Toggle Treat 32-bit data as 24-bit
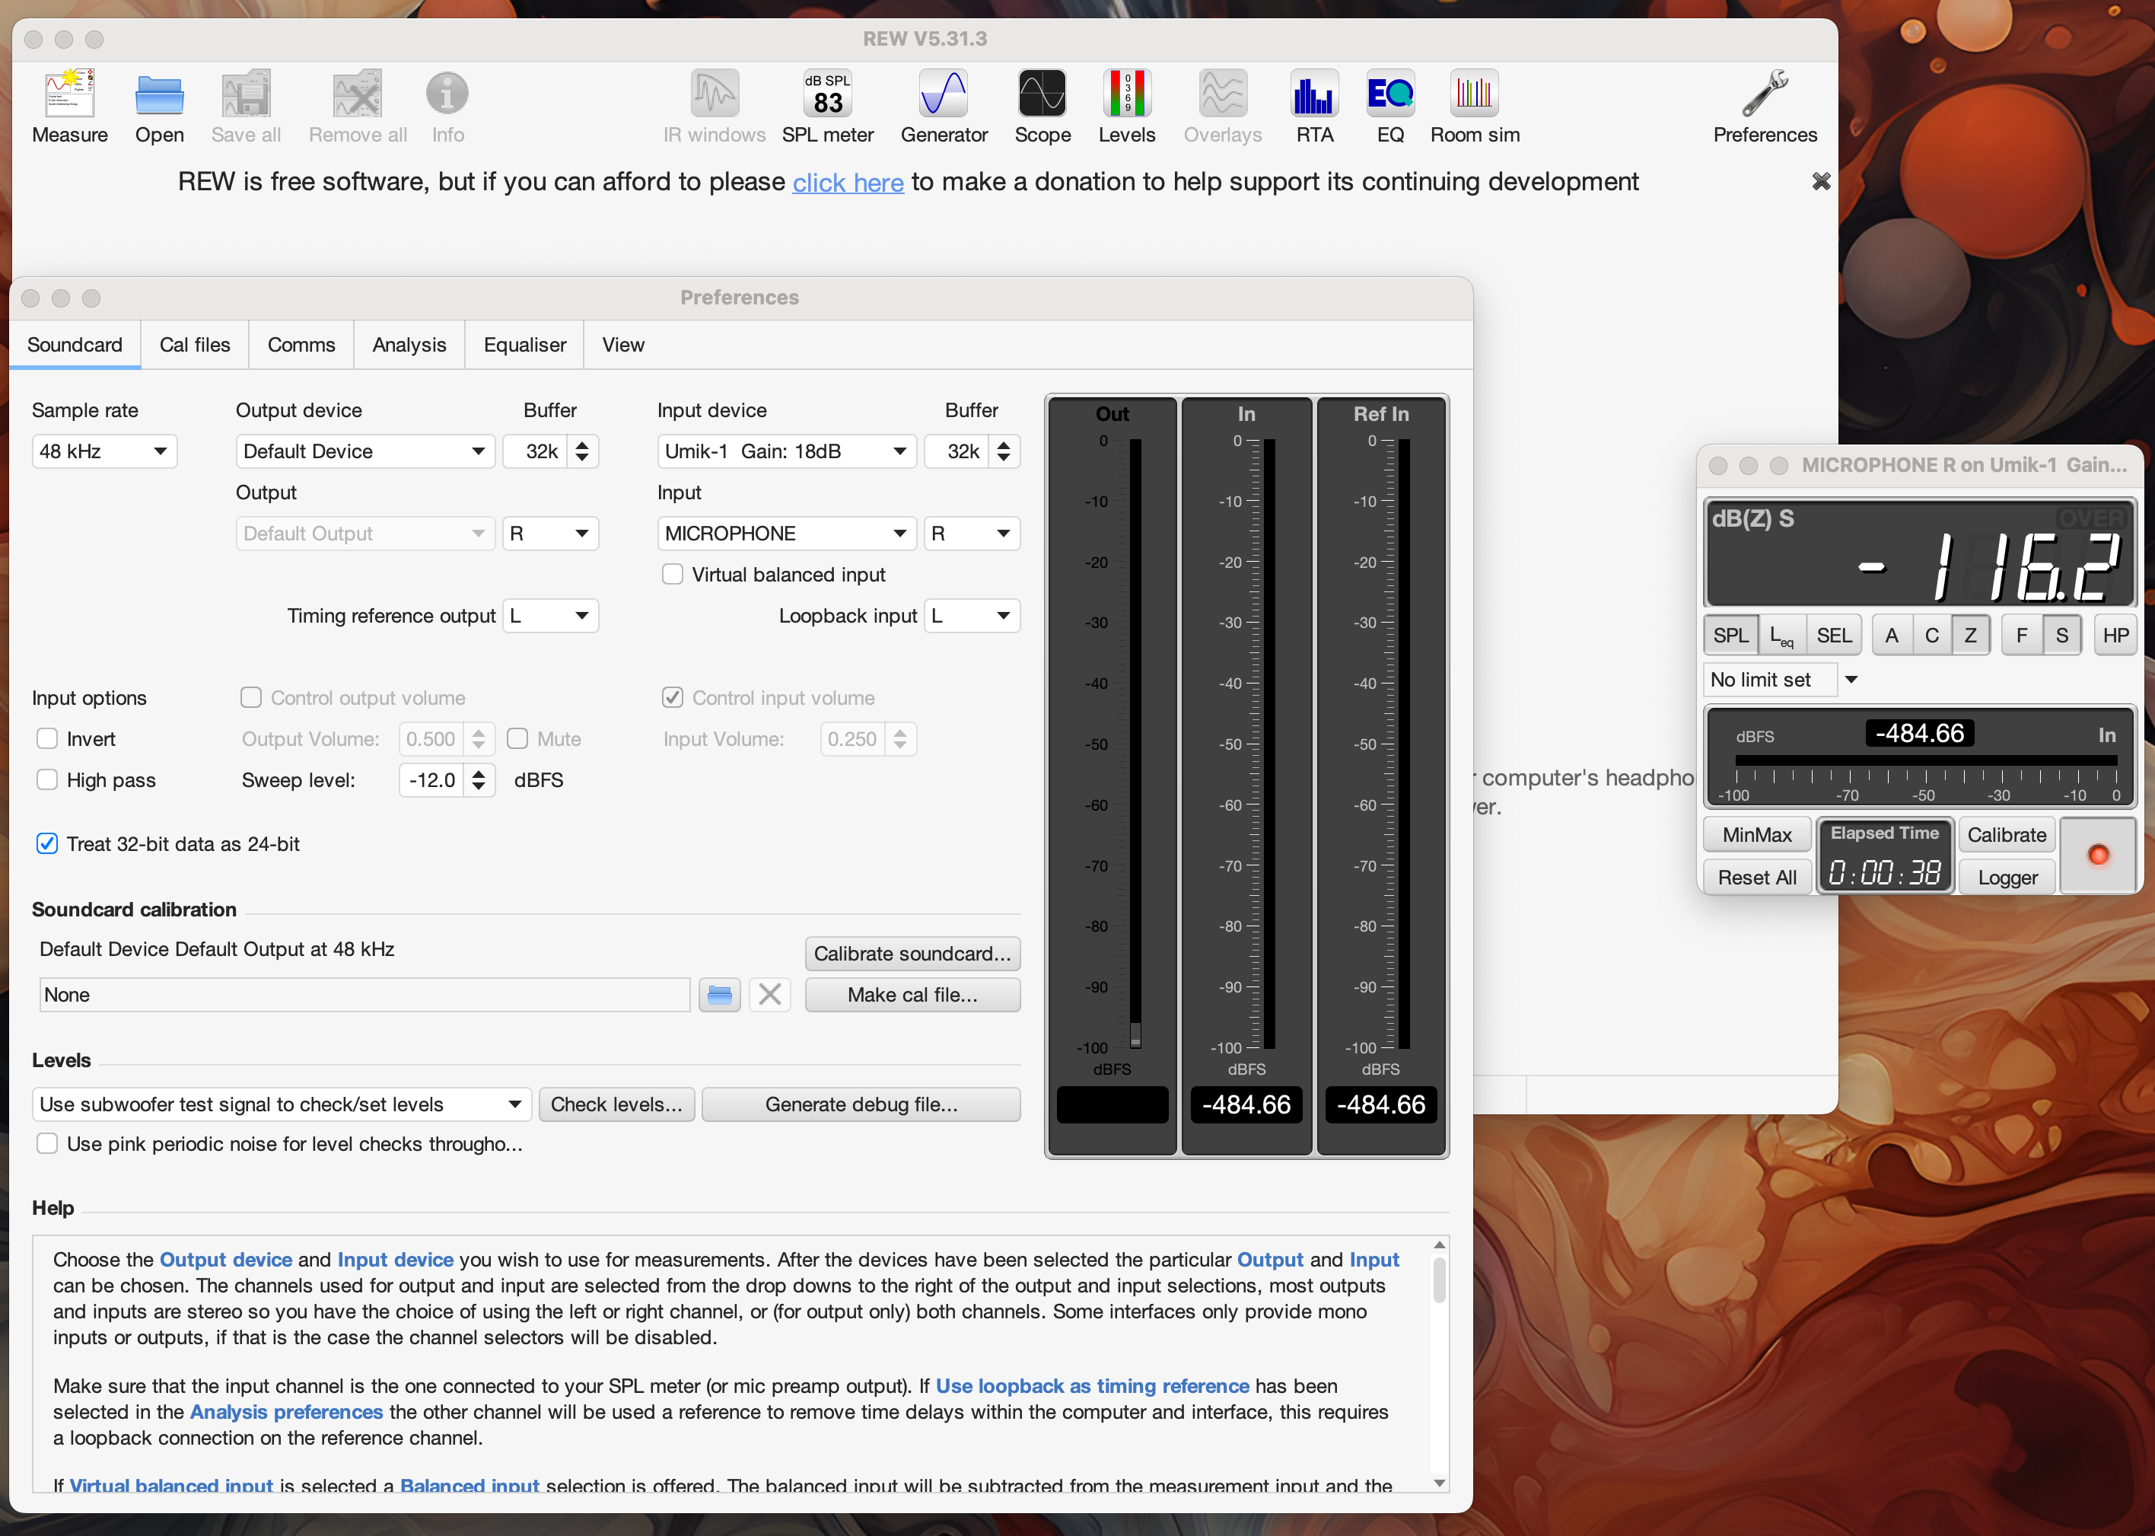Image resolution: width=2155 pixels, height=1536 pixels. point(47,843)
